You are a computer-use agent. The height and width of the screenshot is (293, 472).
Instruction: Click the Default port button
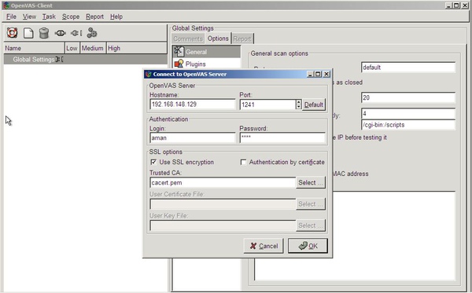(x=314, y=104)
